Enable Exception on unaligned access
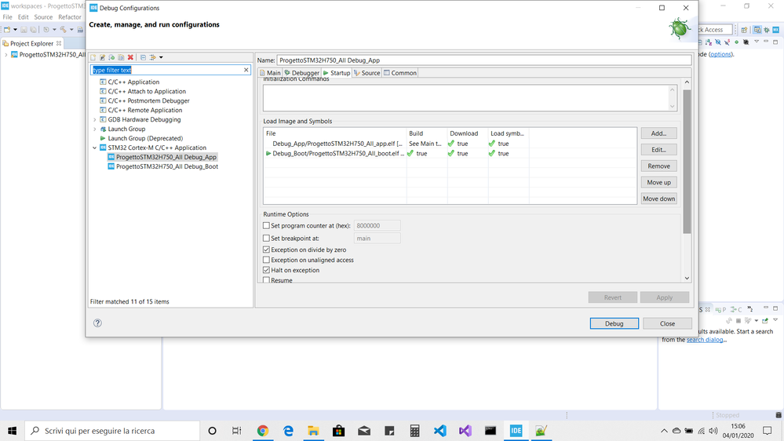Image resolution: width=784 pixels, height=441 pixels. pyautogui.click(x=267, y=260)
